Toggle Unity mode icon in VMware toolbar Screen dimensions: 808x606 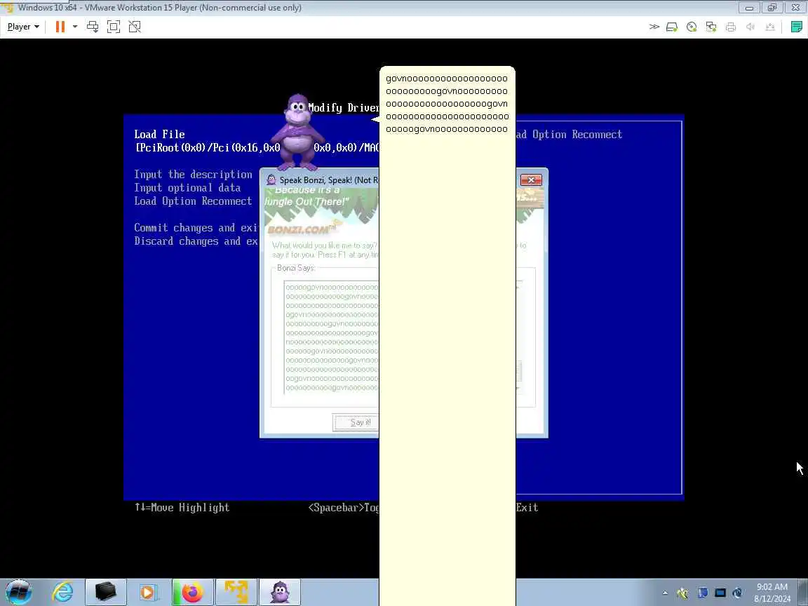tap(135, 27)
